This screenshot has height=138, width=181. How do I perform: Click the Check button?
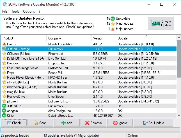click(x=14, y=123)
